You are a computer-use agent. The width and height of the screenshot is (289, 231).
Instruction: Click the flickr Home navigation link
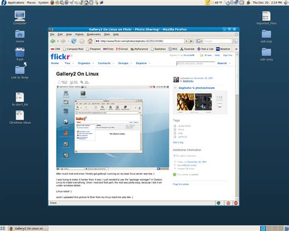coord(55,63)
